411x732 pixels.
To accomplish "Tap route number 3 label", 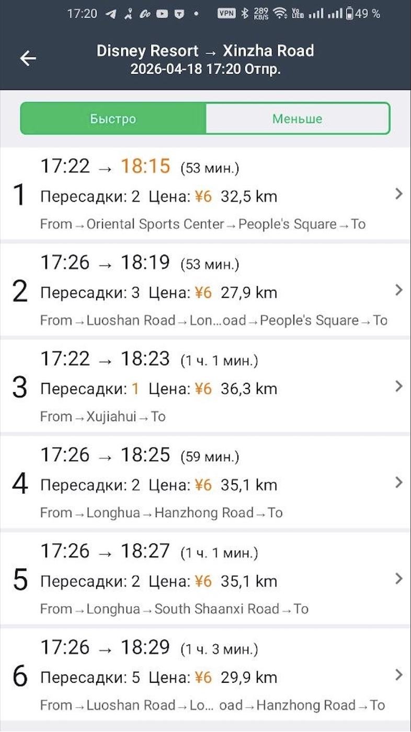I will [x=19, y=387].
